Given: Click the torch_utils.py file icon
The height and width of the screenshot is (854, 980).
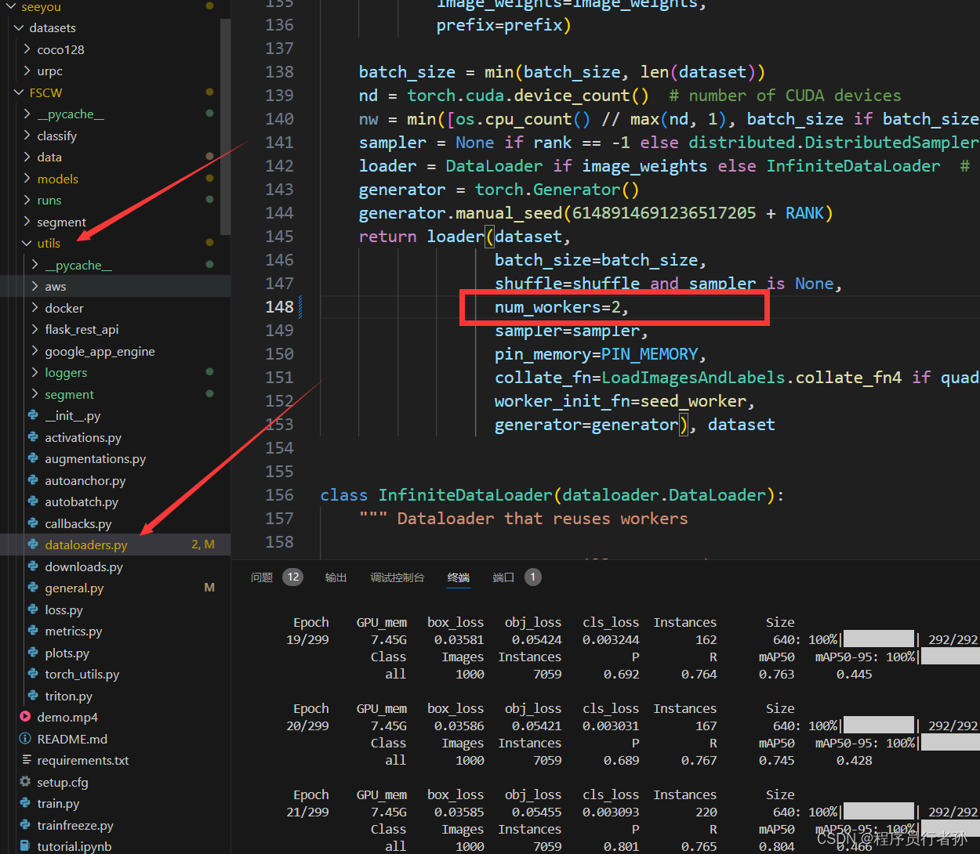Looking at the screenshot, I should click(33, 674).
